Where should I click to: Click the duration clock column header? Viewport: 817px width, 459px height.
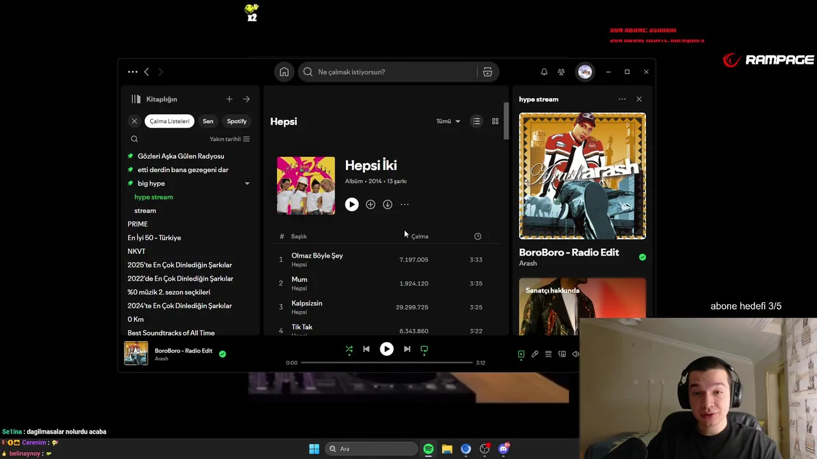(477, 237)
